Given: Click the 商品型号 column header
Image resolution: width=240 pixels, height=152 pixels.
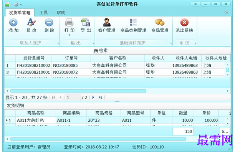Looking at the screenshot, I should [136, 113].
